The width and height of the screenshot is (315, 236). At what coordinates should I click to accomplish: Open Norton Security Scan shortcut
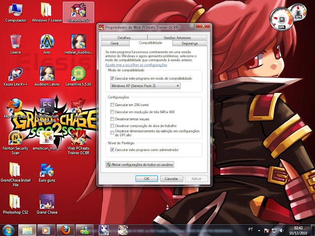pyautogui.click(x=16, y=143)
